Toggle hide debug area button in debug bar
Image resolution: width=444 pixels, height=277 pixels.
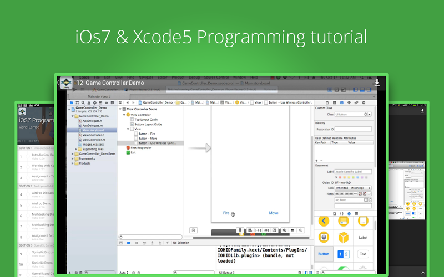(x=121, y=243)
